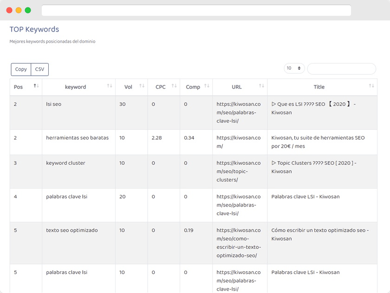
Task: Click the browser address bar
Action: (x=196, y=10)
